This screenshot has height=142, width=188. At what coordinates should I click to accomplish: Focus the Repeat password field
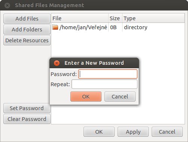coord(104,84)
